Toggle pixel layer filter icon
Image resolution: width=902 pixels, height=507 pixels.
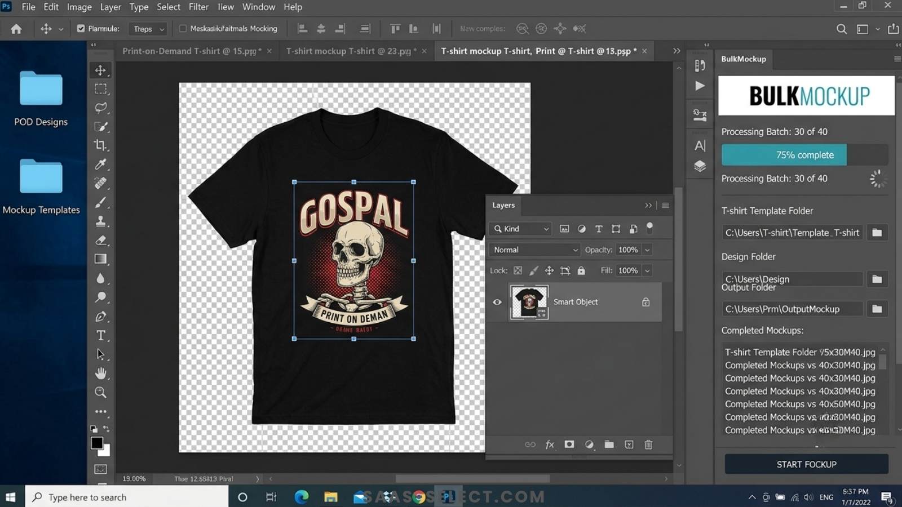pos(564,229)
